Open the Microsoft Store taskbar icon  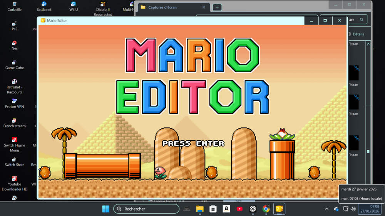tap(213, 209)
